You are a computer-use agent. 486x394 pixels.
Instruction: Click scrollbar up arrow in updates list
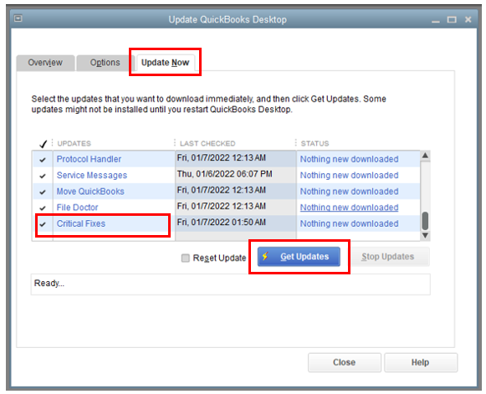[x=425, y=156]
